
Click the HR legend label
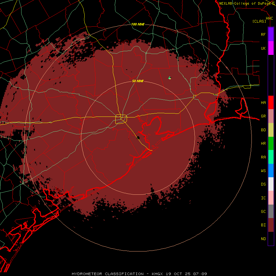[x=263, y=144]
